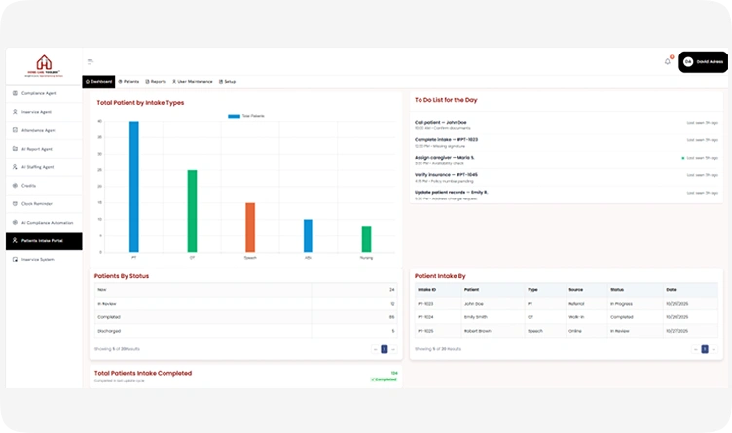Go to next page in Patients By Status
732x433 pixels.
click(393, 349)
